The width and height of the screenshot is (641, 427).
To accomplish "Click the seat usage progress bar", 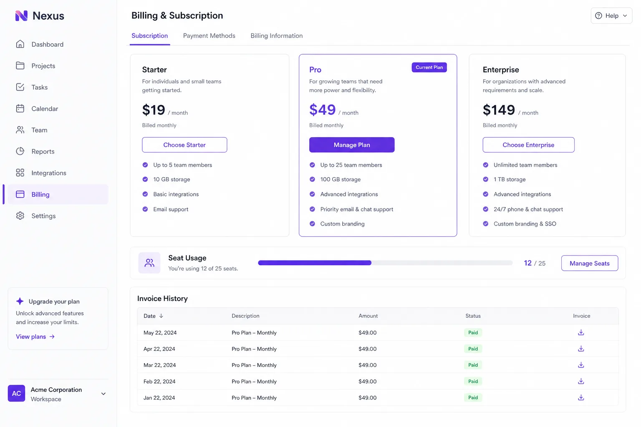I will click(385, 263).
